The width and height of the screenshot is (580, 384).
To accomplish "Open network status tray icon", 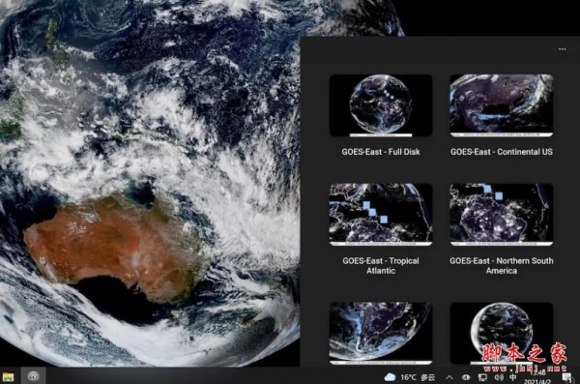I will [482, 377].
